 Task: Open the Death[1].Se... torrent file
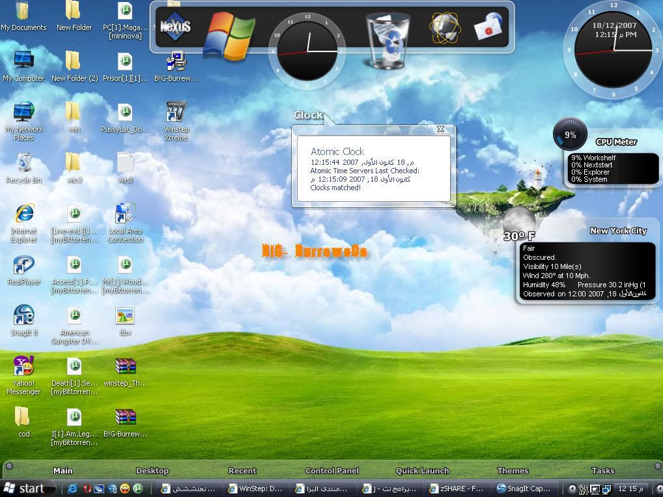(74, 376)
